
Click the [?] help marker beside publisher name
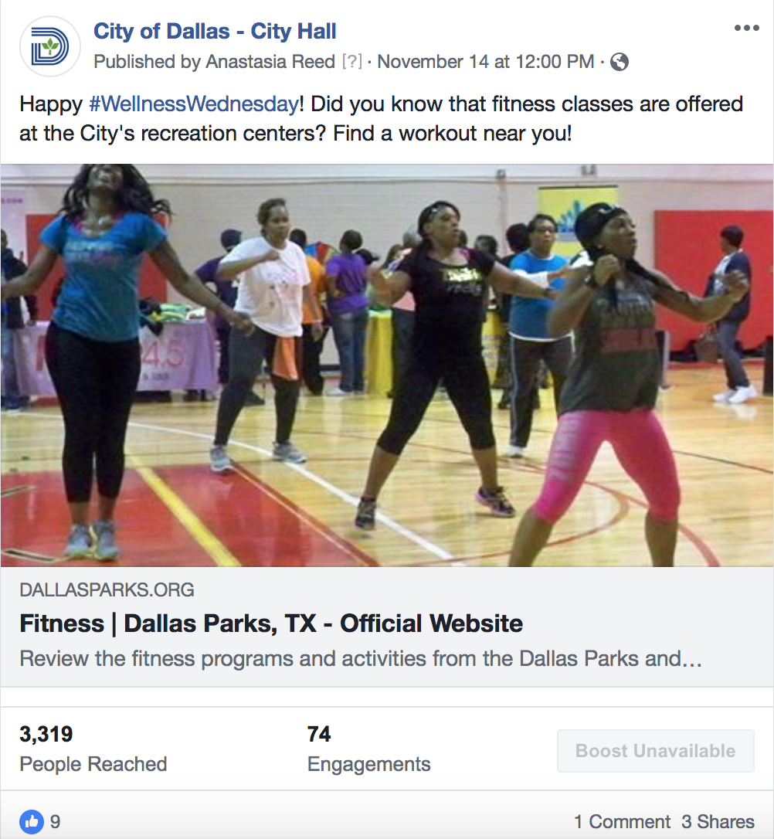(352, 62)
